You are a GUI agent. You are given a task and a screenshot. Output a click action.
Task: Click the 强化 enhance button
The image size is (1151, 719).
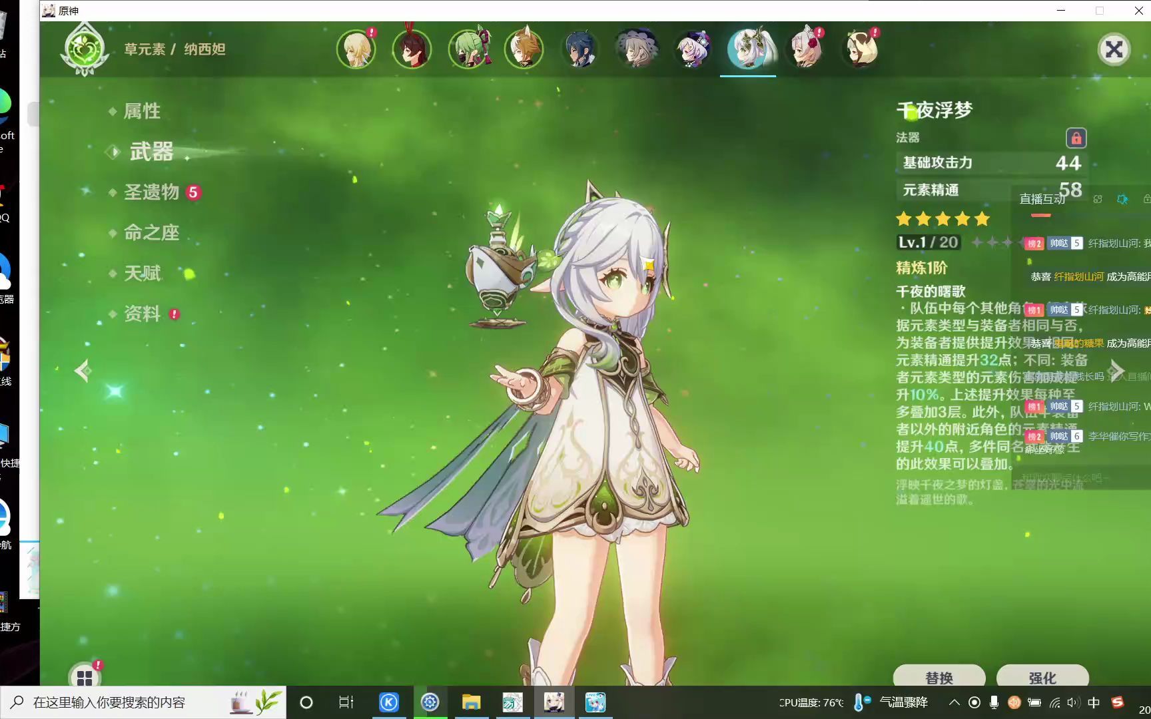(x=1042, y=677)
